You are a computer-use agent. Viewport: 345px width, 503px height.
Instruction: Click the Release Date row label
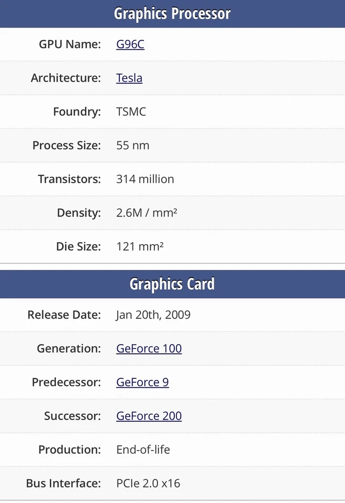(64, 315)
